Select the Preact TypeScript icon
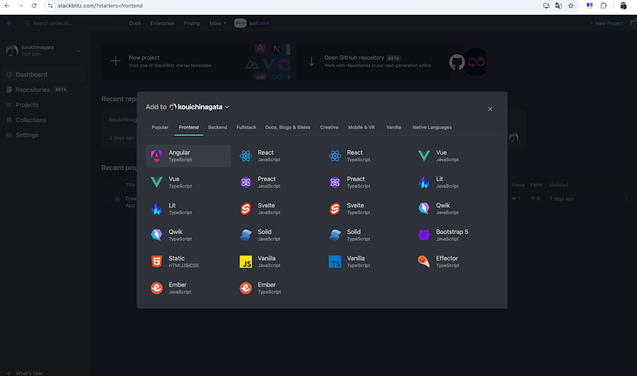The width and height of the screenshot is (637, 376). pos(335,182)
